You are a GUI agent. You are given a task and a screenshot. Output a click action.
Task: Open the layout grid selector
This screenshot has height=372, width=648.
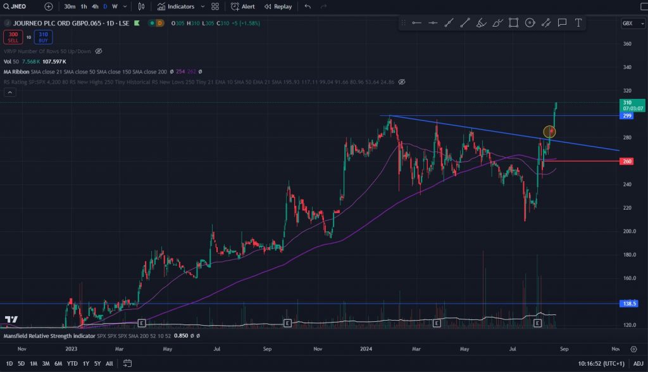tap(215, 6)
